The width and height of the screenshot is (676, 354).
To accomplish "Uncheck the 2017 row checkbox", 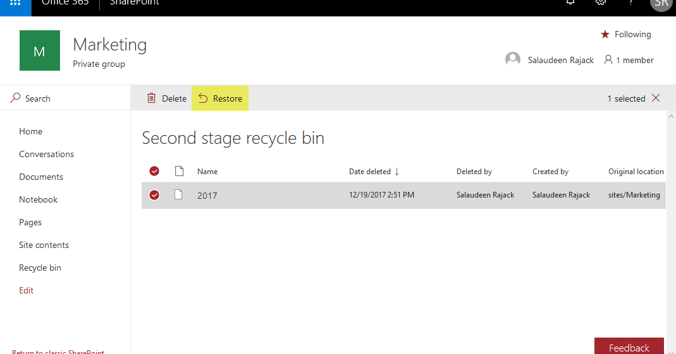I will 154,195.
